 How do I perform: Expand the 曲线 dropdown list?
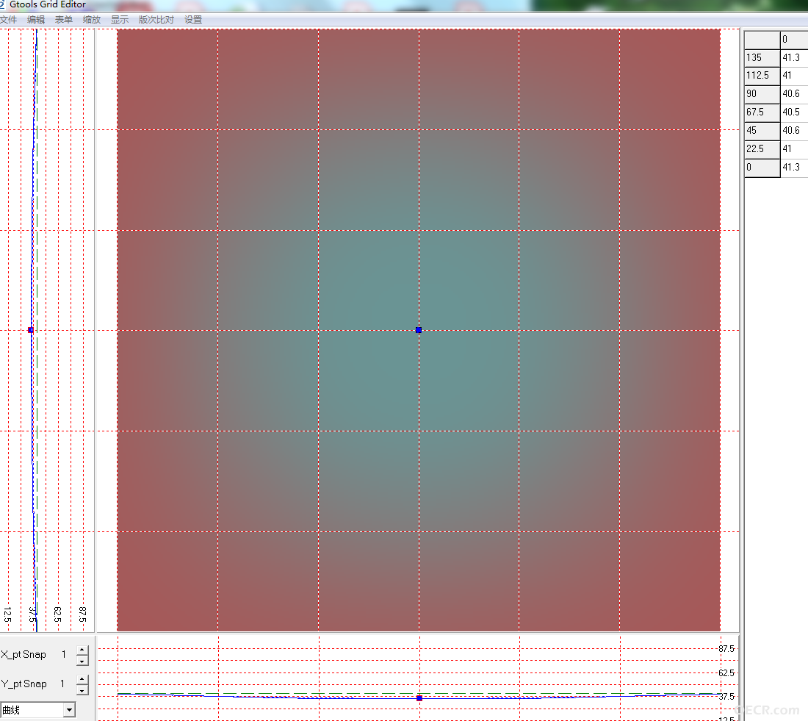pos(69,710)
